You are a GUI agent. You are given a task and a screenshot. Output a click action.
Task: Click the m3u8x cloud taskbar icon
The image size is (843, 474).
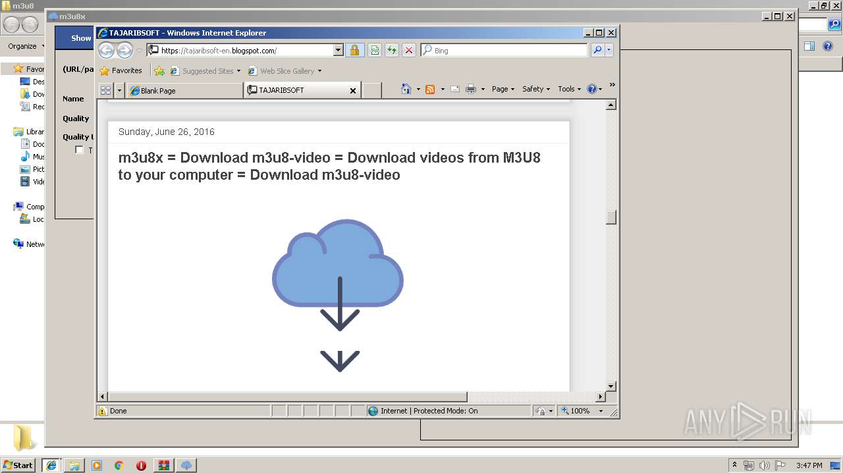pos(186,465)
